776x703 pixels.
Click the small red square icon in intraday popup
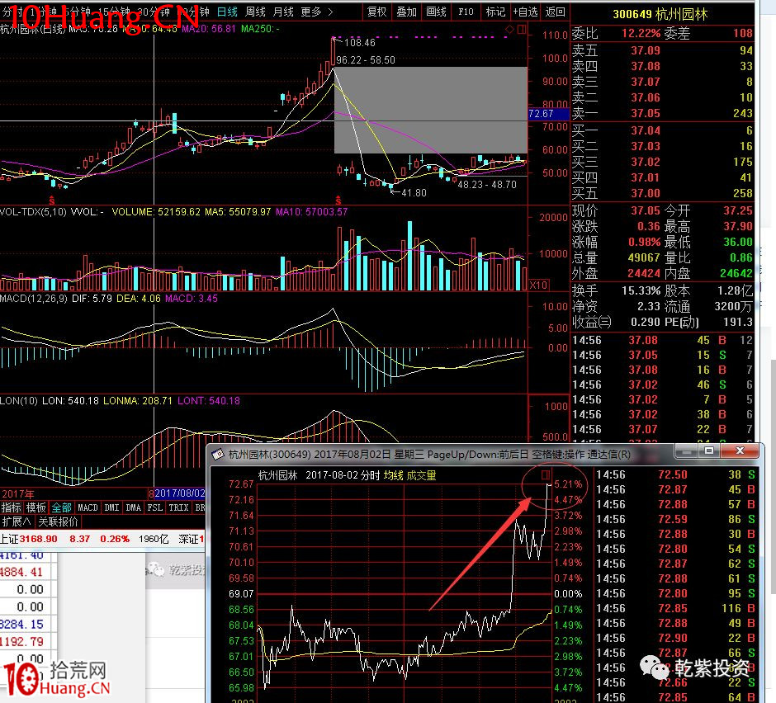pos(546,475)
